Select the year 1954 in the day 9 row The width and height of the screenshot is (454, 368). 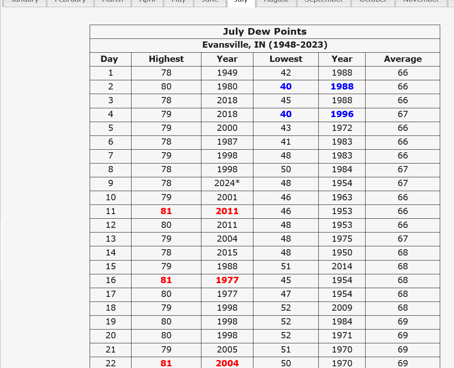[x=342, y=183]
